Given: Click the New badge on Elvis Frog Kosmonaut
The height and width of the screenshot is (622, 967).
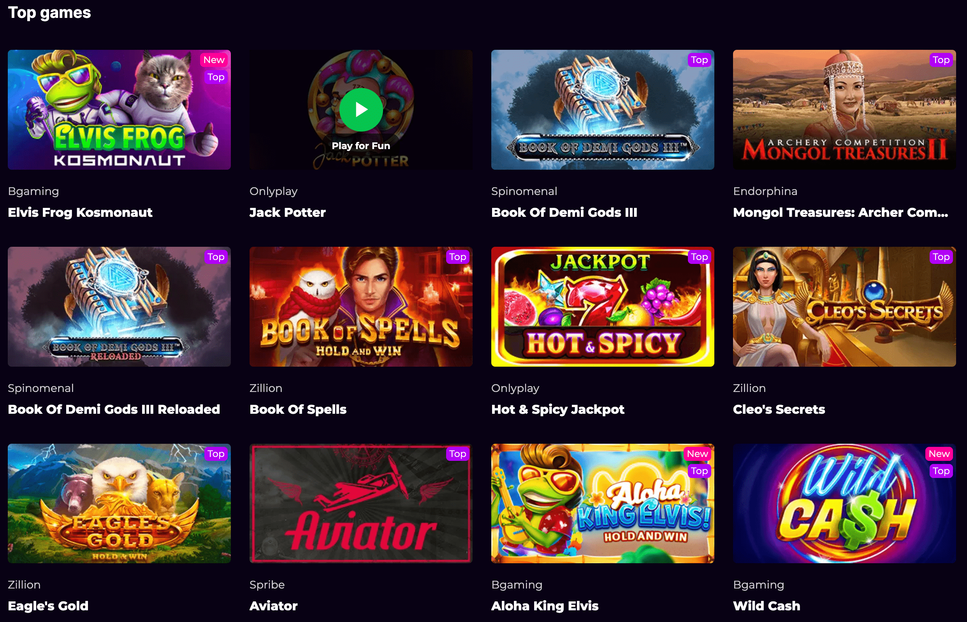Looking at the screenshot, I should (x=214, y=60).
